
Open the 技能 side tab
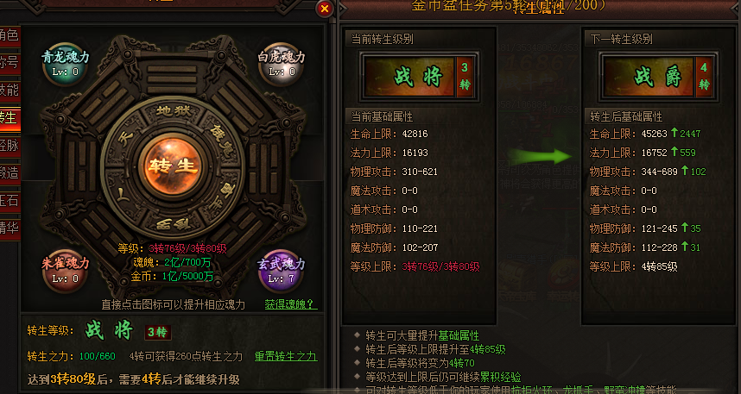tap(9, 89)
